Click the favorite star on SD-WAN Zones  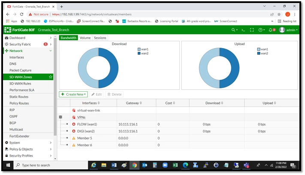click(x=51, y=77)
